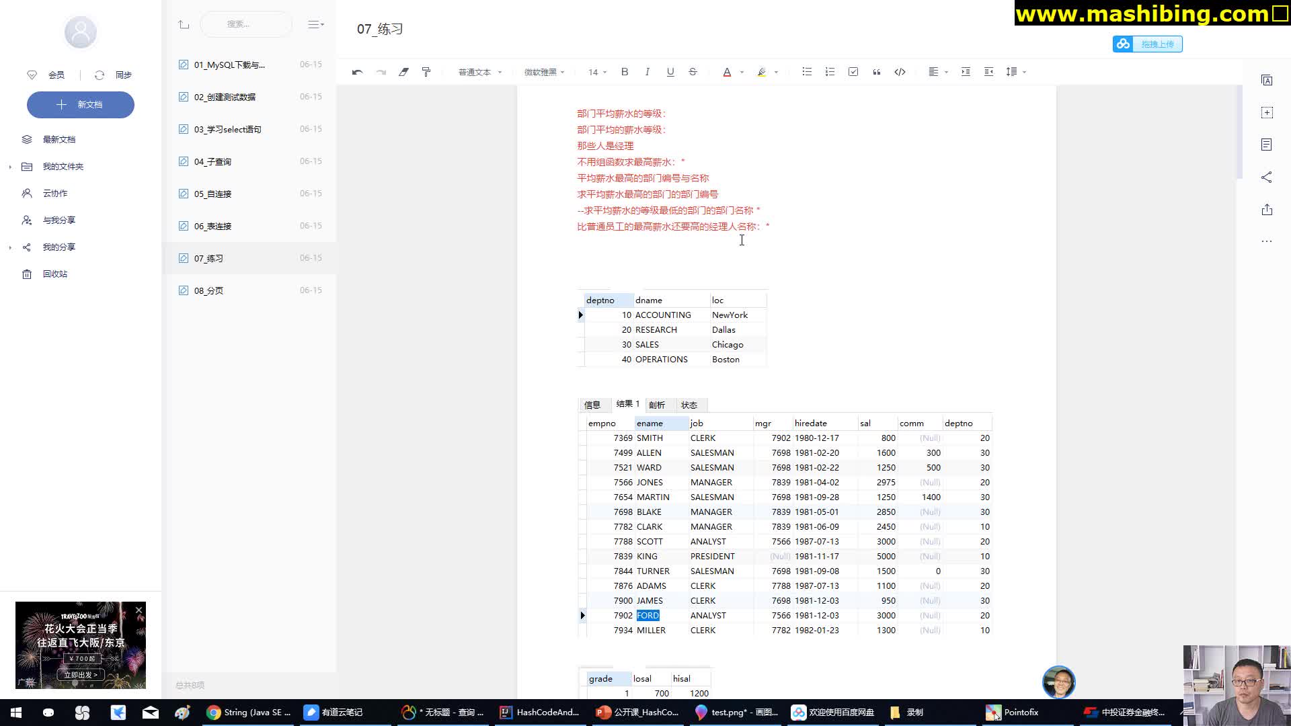Open the 回收站 recycle bin
This screenshot has width=1291, height=726.
click(55, 274)
